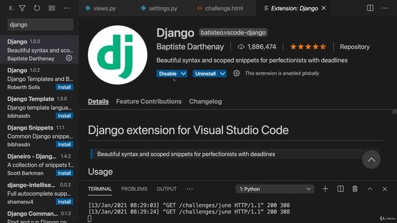The image size is (397, 223).
Task: Open manage gear for Django by Baptiste Darthenay in list
Action: (x=69, y=58)
